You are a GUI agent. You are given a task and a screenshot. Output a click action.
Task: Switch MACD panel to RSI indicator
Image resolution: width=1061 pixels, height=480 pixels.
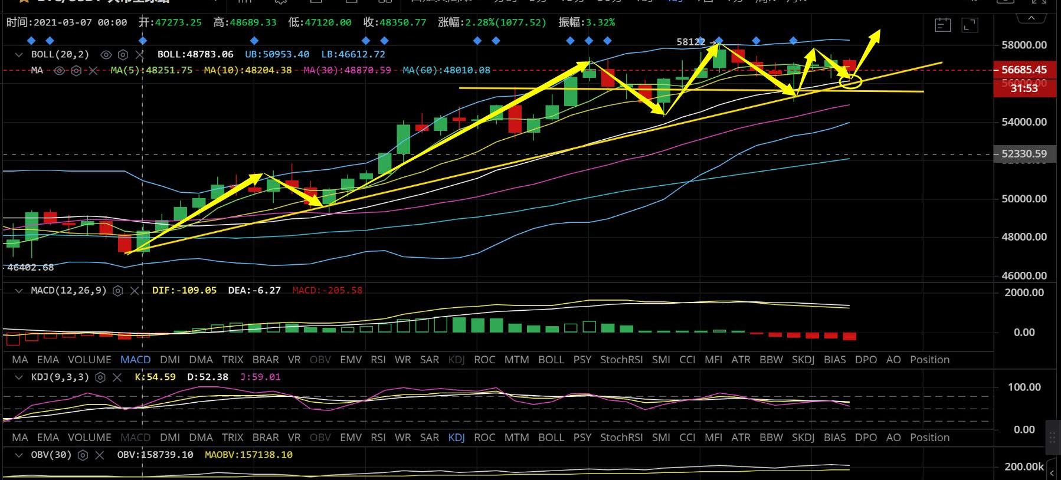[378, 360]
